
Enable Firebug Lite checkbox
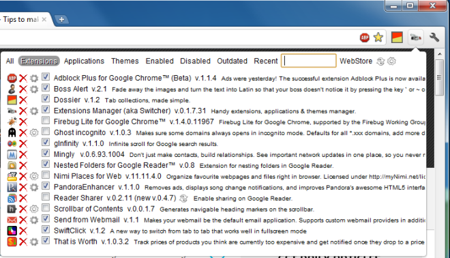[x=46, y=120]
